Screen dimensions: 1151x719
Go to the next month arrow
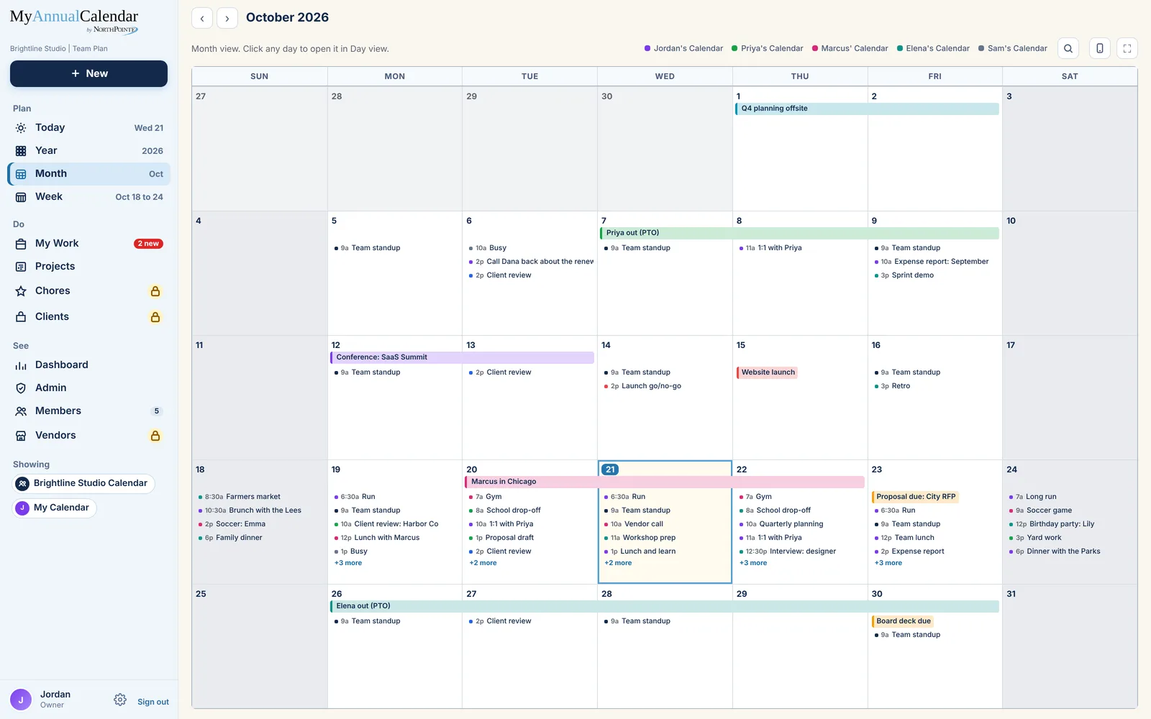[227, 18]
